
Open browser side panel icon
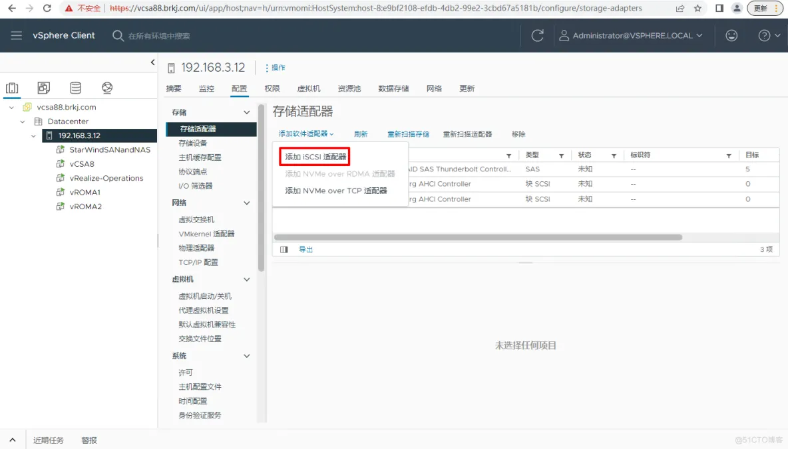point(719,8)
